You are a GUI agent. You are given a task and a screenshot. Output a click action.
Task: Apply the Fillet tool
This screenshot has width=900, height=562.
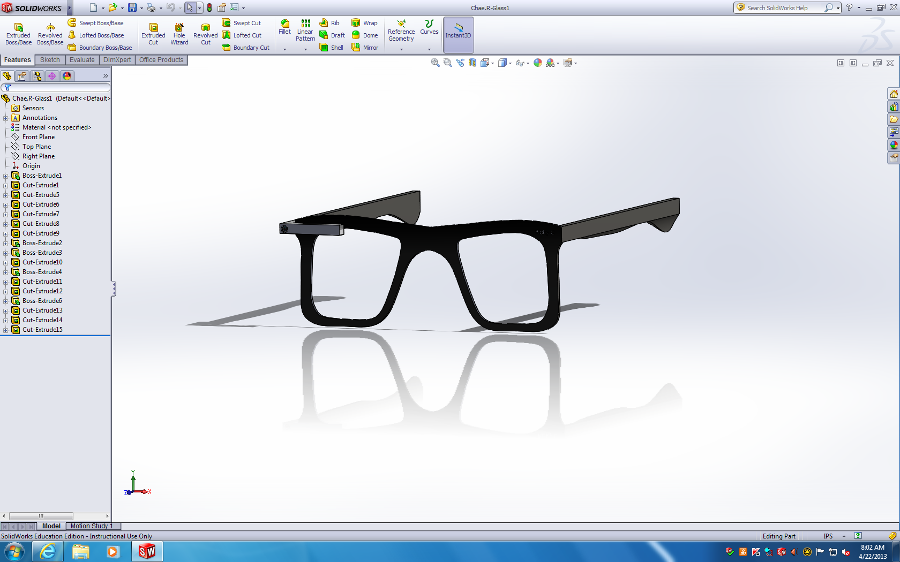(x=285, y=27)
